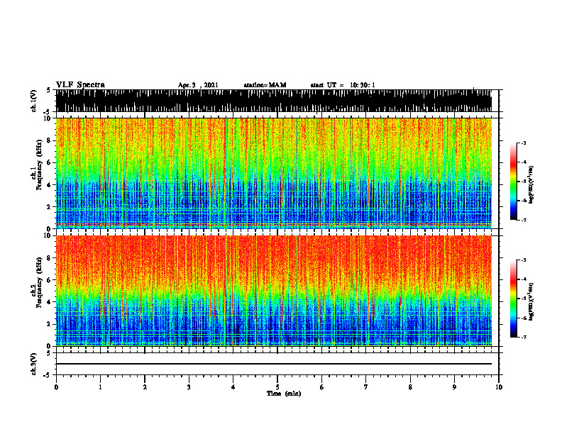Image resolution: width=562 pixels, height=434 pixels.
Task: Select the date 'Apr. 3, 2021' in the header
Action: pos(198,85)
